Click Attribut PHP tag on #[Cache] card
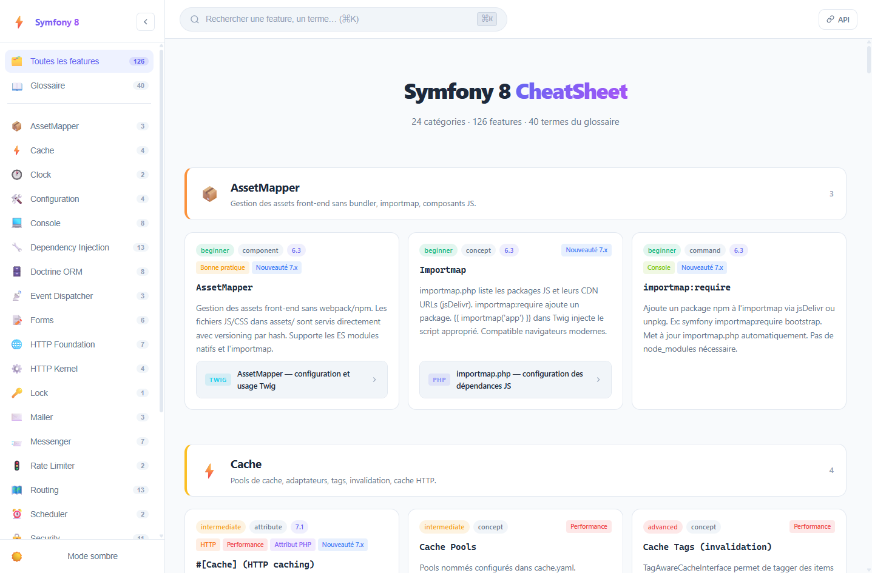 click(x=292, y=545)
